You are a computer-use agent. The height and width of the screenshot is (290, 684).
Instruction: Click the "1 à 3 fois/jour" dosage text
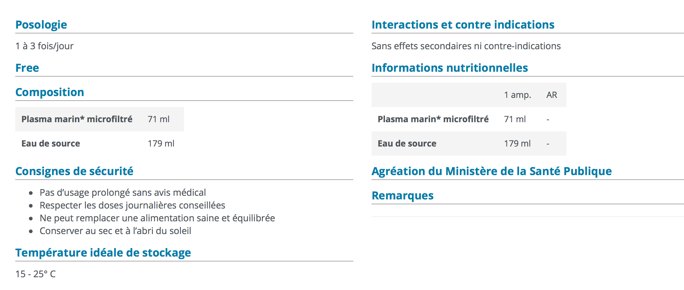pyautogui.click(x=44, y=46)
